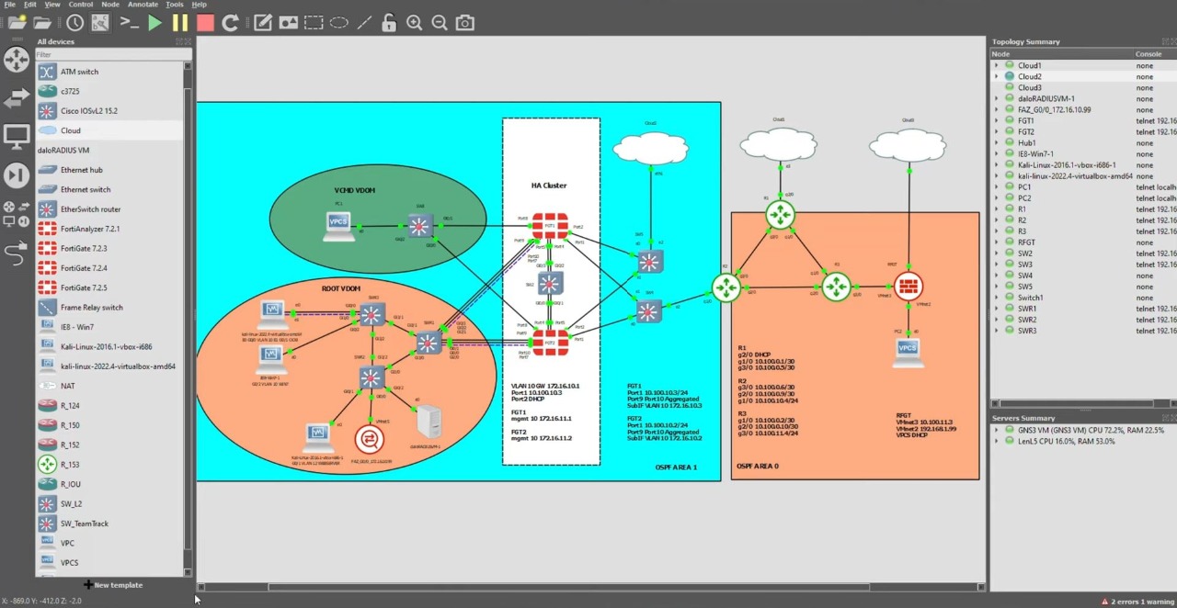Screen dimensions: 1177x608
Task: Expand FGT2 node in Topology Summary
Action: point(996,131)
